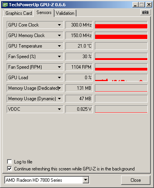Viewport: 154px width, 188px height.
Task: Minimize the GPU-Z window
Action: pos(135,5)
